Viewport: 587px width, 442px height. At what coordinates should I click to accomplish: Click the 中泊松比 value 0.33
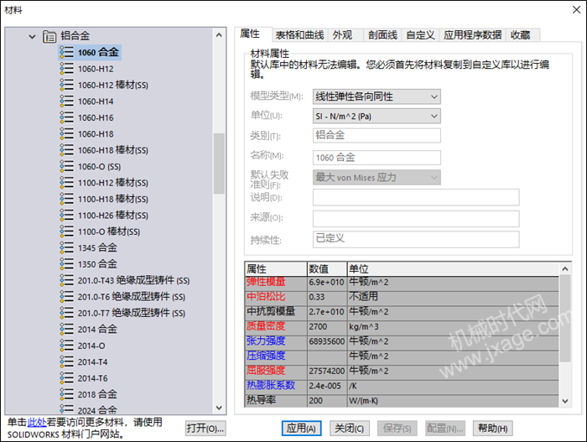pyautogui.click(x=327, y=297)
